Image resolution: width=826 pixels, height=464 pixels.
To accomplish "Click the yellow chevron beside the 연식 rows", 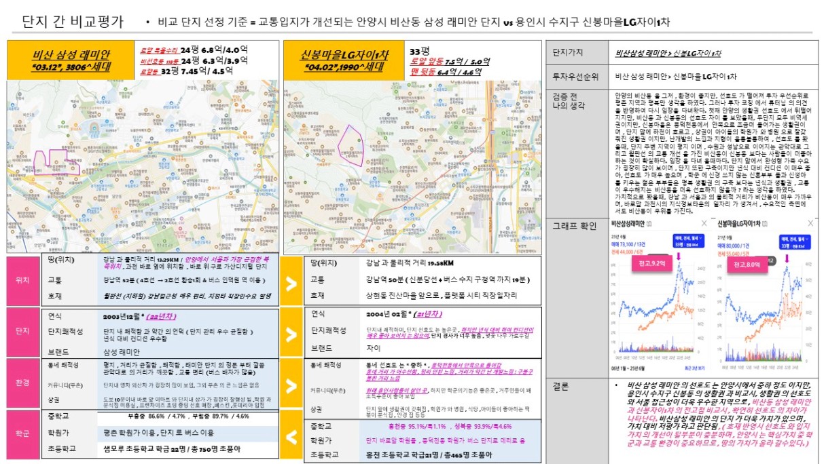I will (x=291, y=332).
